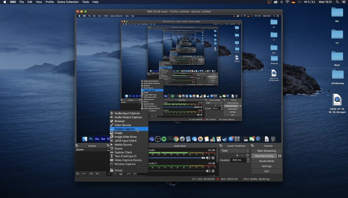This screenshot has height=198, width=348.
Task: Open Audio track settings gear in mixer
Action: (213, 158)
